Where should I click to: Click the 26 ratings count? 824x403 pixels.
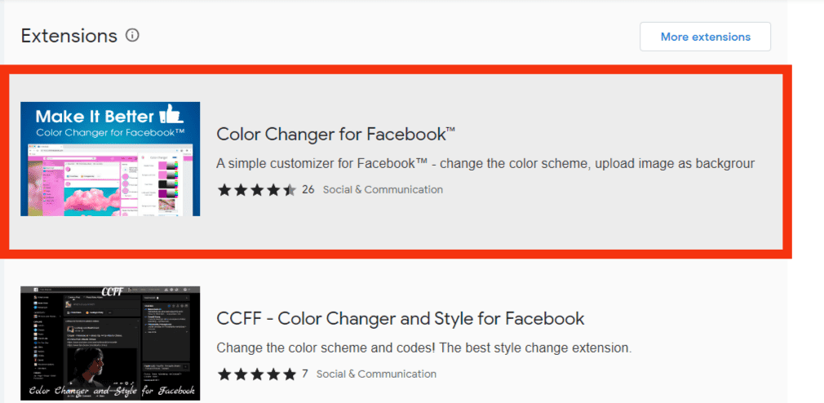(308, 190)
